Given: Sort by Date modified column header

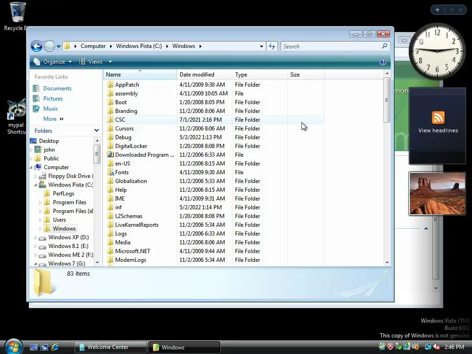Looking at the screenshot, I should (x=204, y=75).
